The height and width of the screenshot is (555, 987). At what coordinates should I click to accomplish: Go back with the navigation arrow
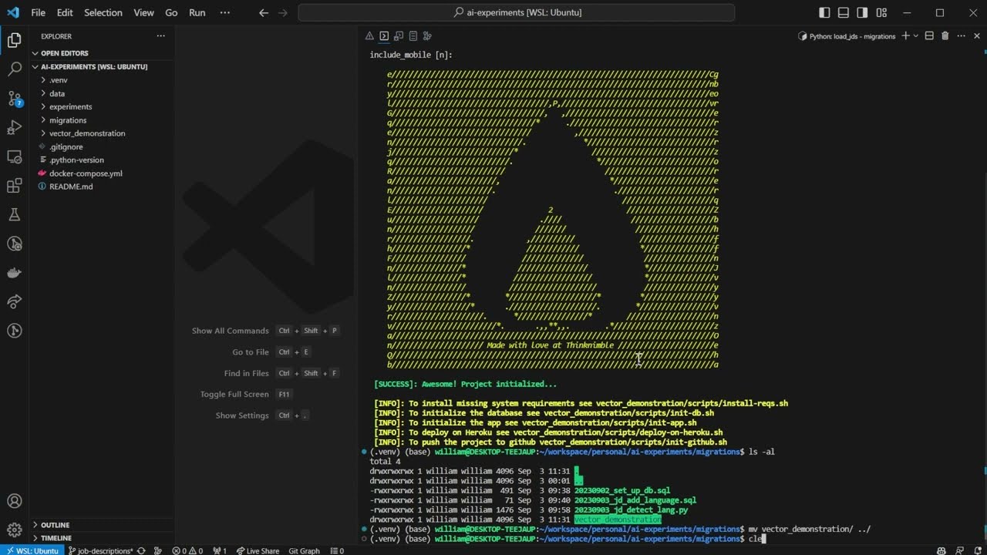[264, 12]
